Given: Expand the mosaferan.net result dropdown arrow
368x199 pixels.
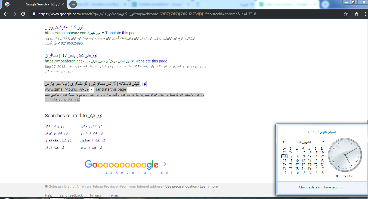Looking at the screenshot, I should point(133,61).
